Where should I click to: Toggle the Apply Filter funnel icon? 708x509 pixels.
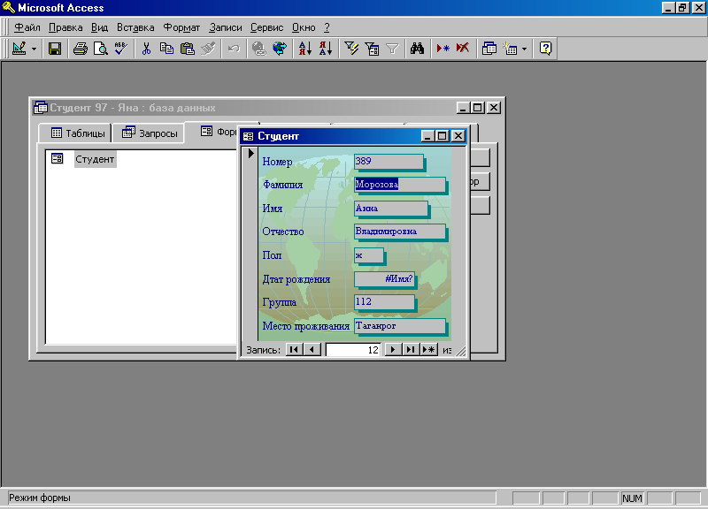click(x=392, y=49)
